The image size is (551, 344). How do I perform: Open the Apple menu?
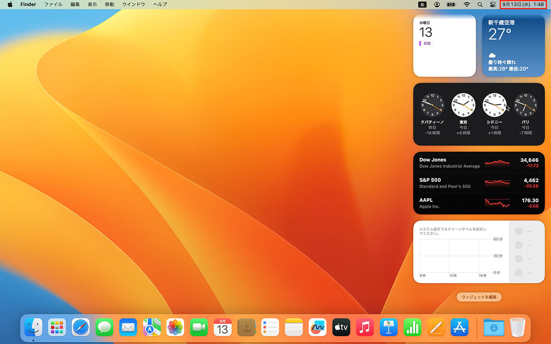pos(10,4)
